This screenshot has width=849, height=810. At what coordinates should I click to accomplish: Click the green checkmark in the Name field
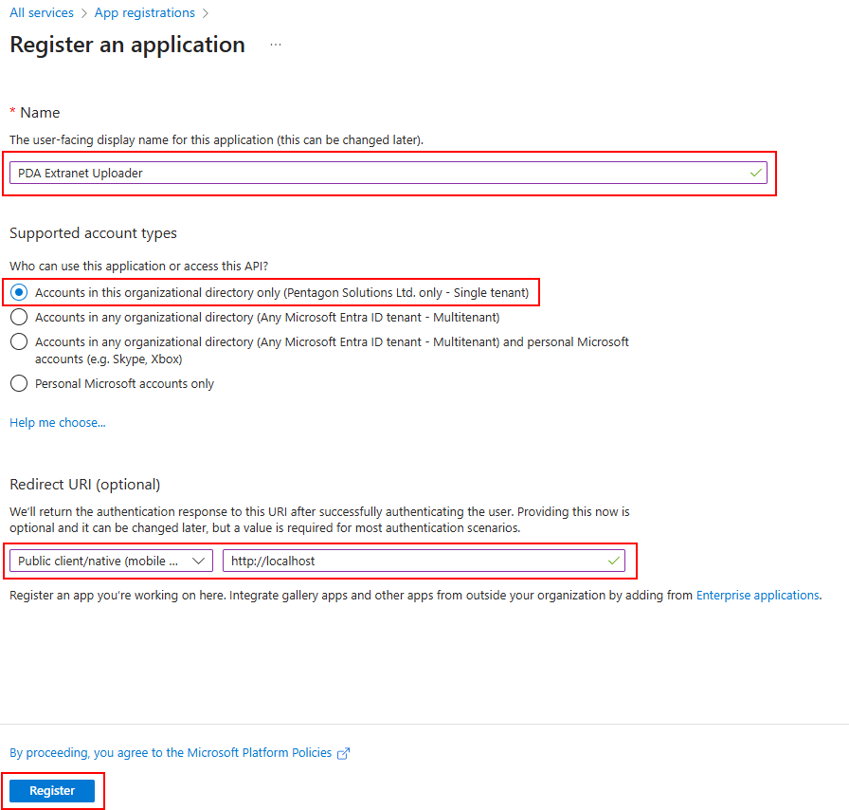[755, 173]
